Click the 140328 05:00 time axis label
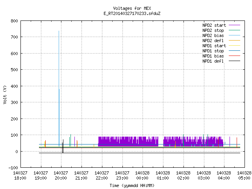The image size is (252, 189). [x=244, y=176]
